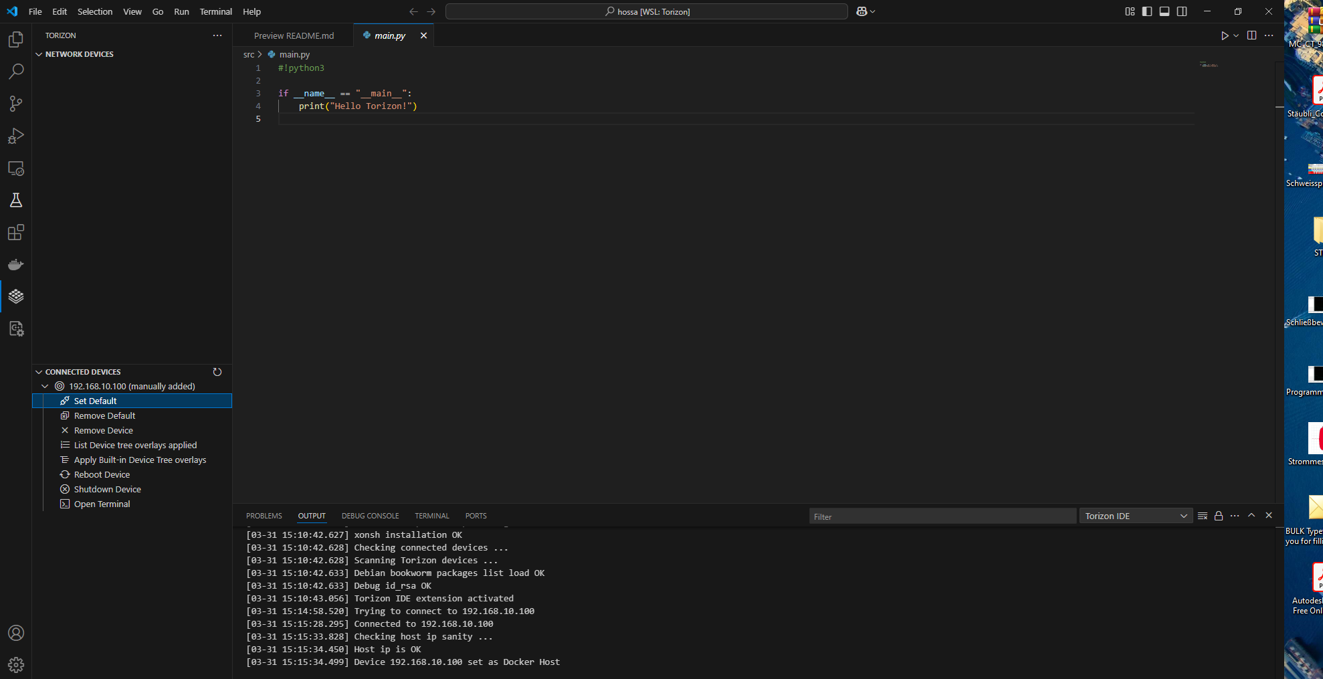Open the Manage gear icon
The image size is (1323, 679).
click(16, 665)
